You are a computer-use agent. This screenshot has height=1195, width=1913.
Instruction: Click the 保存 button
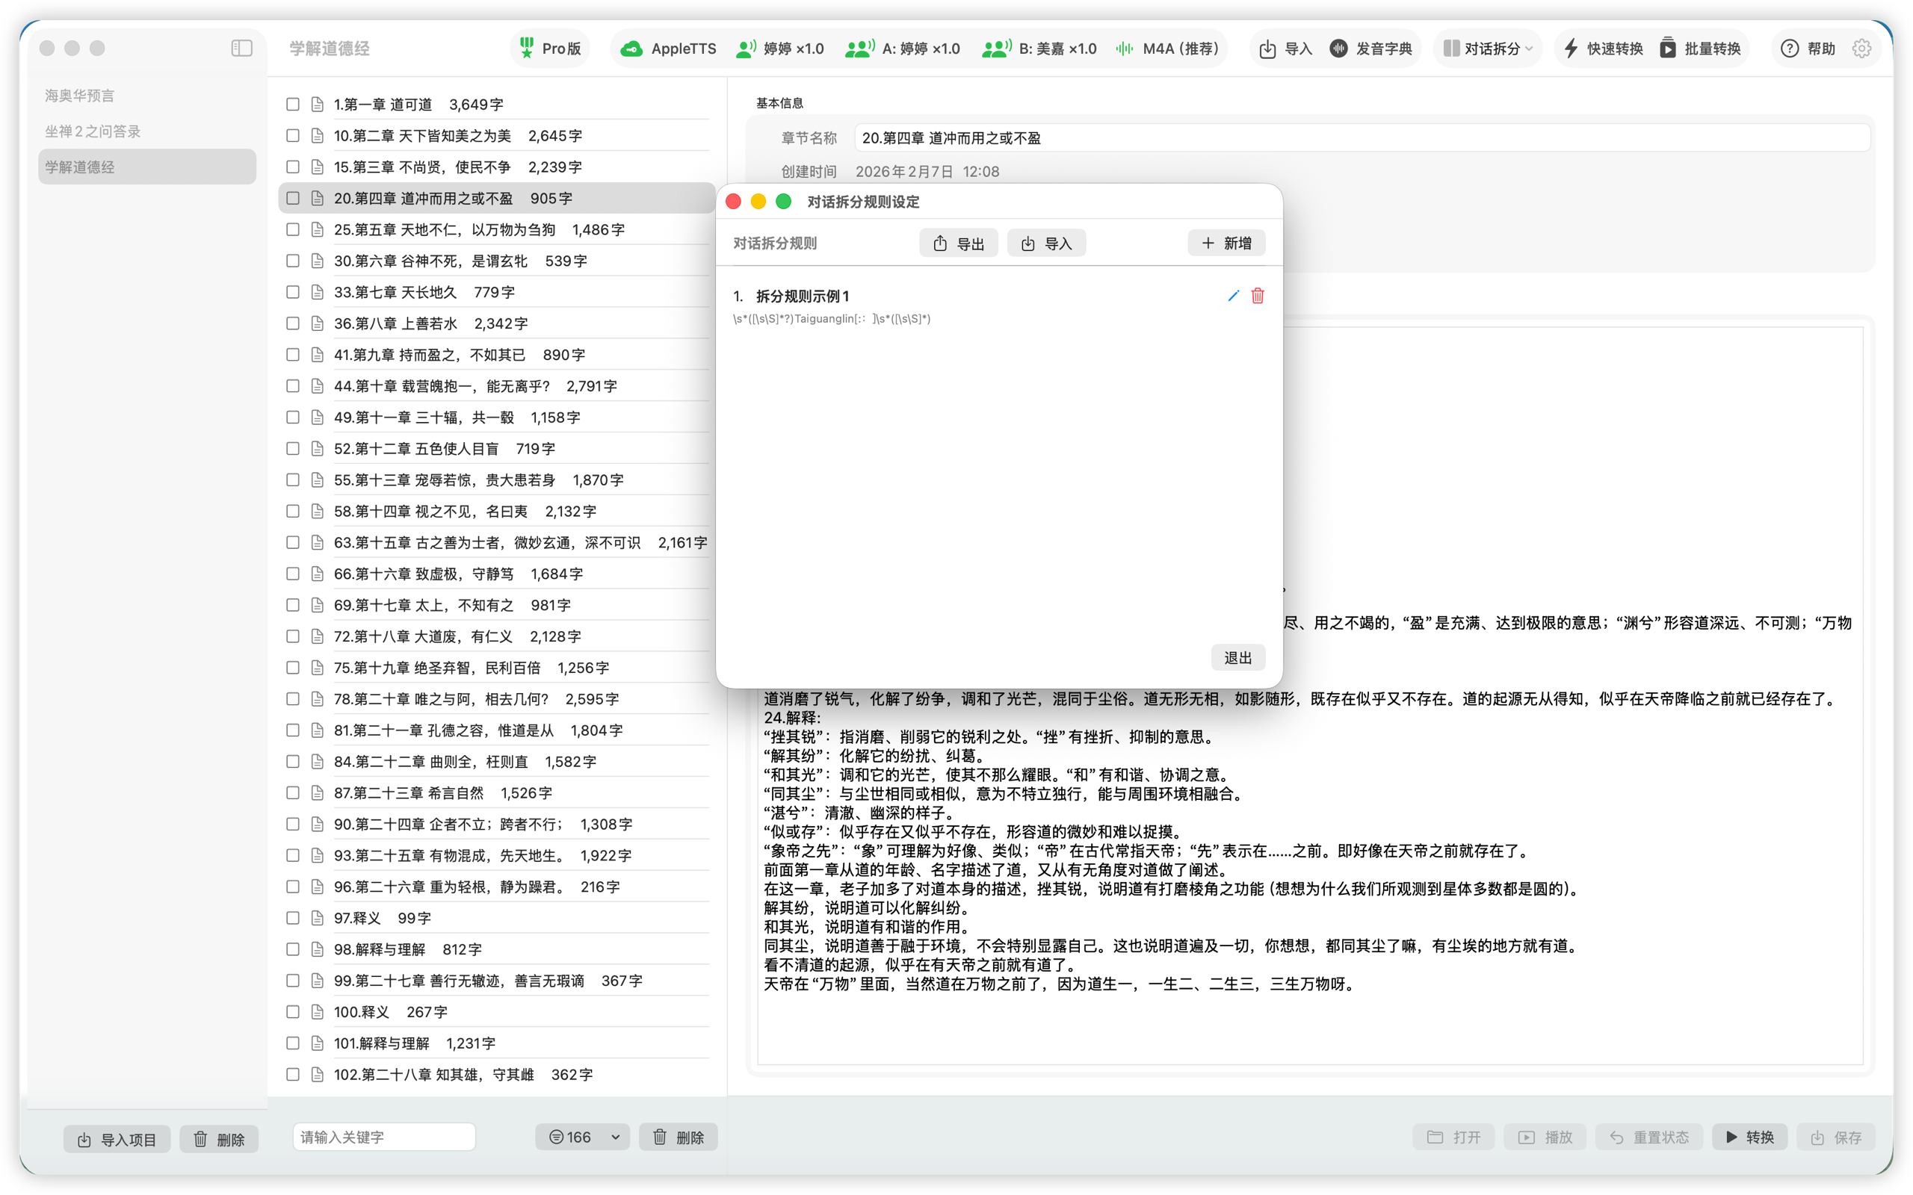(x=1835, y=1137)
